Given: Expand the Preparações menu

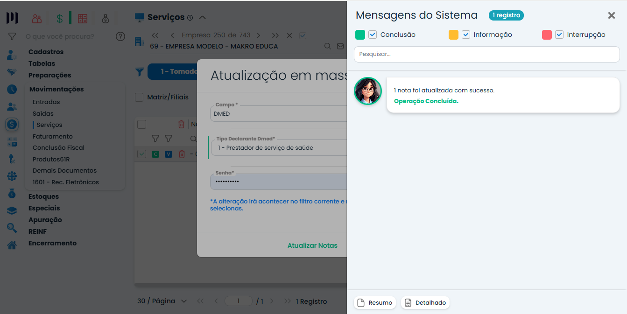Looking at the screenshot, I should [49, 75].
